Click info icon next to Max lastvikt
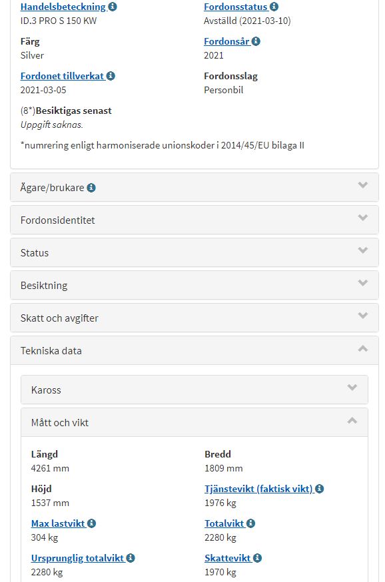 [x=91, y=523]
